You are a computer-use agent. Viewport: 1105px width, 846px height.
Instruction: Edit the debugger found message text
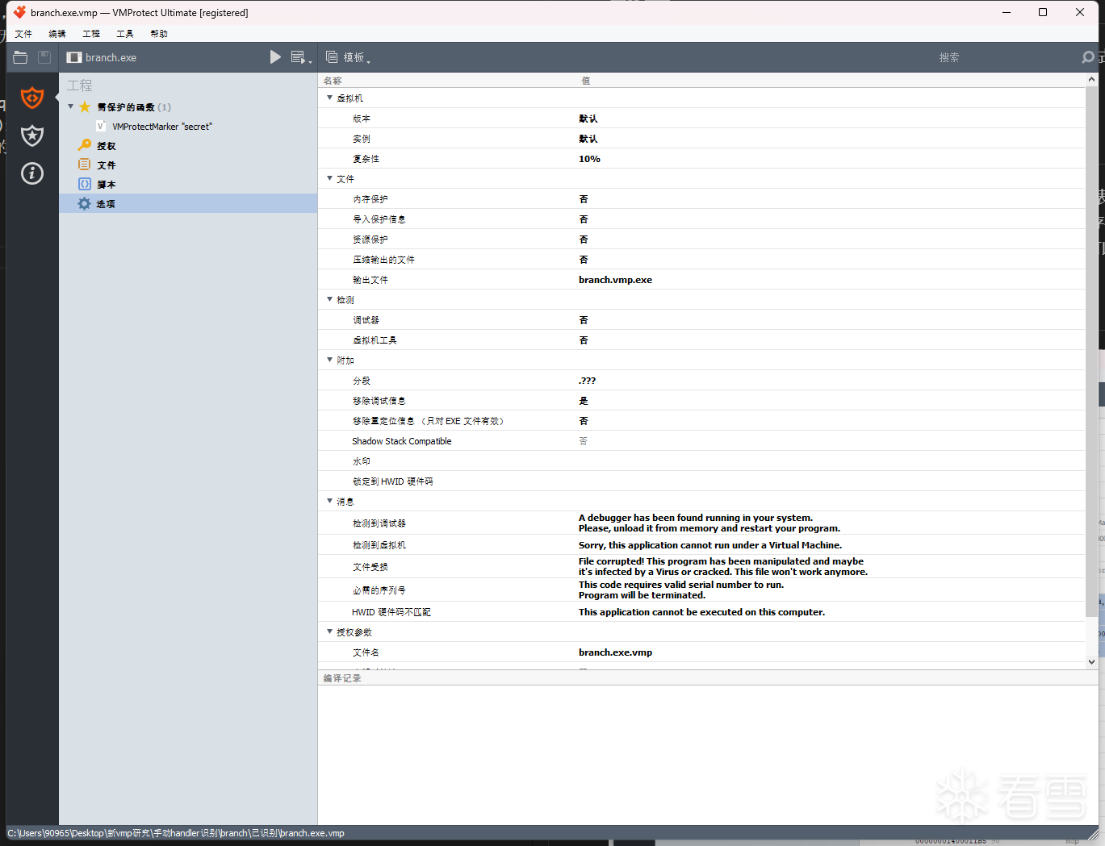click(x=709, y=523)
